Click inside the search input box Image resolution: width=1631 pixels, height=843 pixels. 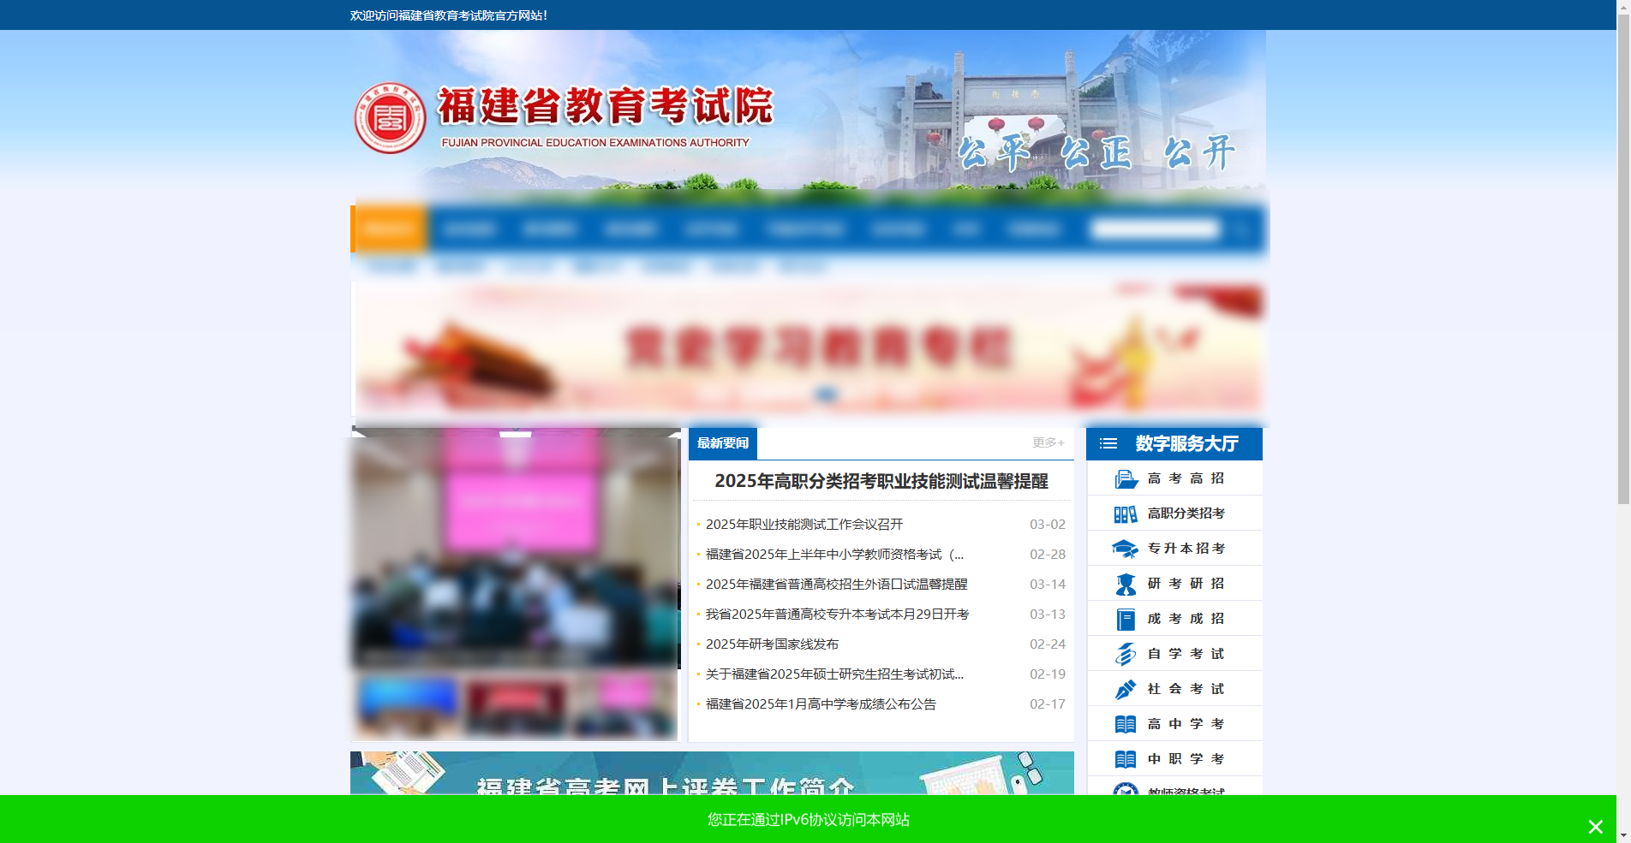point(1156,229)
